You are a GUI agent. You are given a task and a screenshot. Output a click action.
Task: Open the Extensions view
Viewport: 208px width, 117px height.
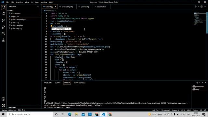click(x=4, y=33)
